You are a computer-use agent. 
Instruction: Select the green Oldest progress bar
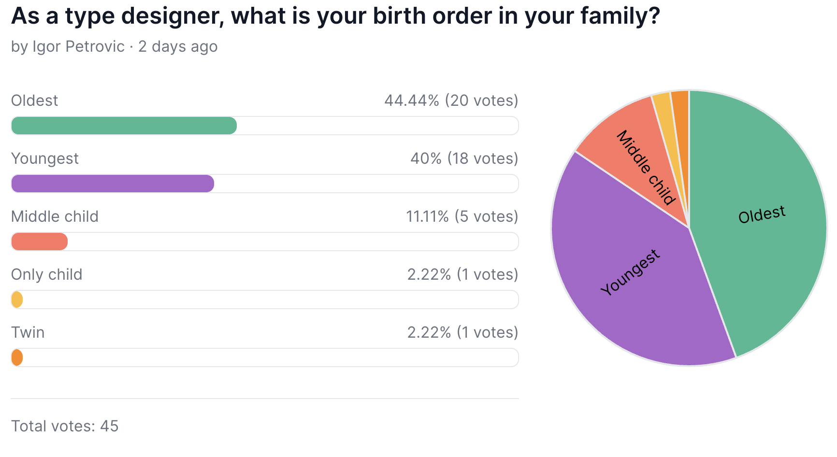(x=124, y=126)
